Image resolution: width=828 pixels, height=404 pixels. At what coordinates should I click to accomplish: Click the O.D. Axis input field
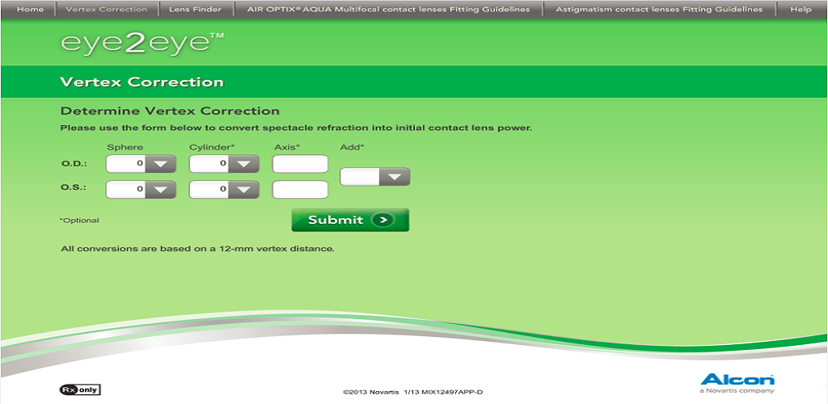coord(301,164)
